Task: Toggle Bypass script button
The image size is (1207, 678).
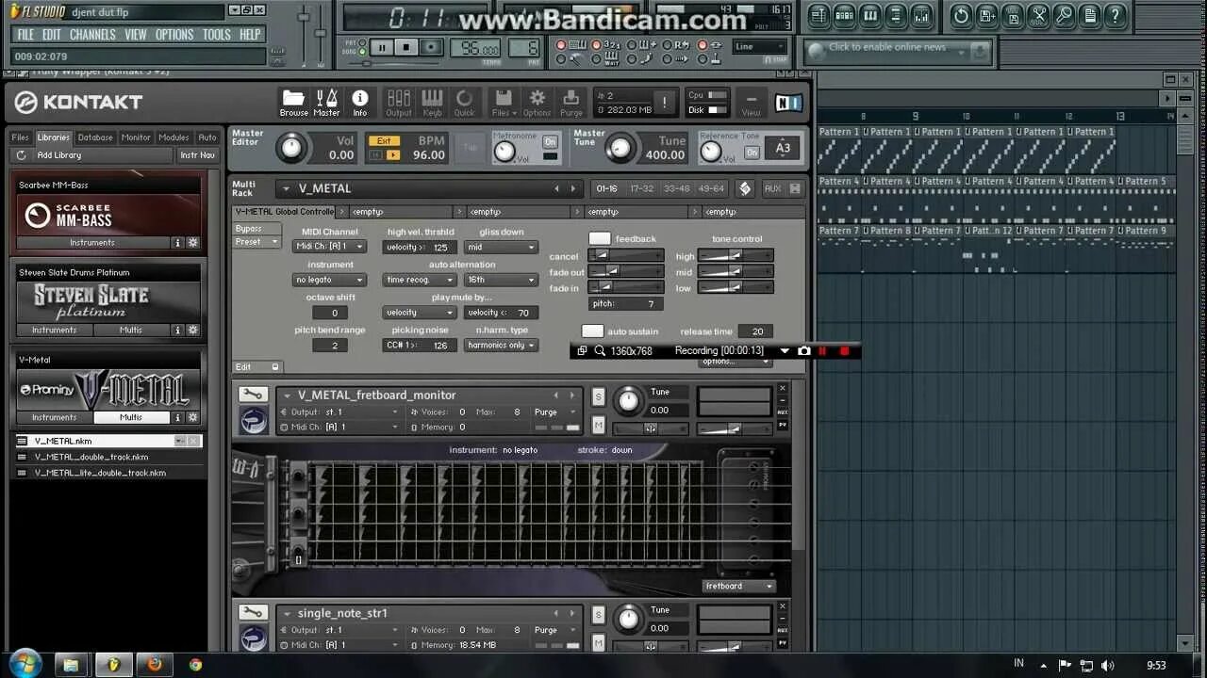Action: (256, 229)
